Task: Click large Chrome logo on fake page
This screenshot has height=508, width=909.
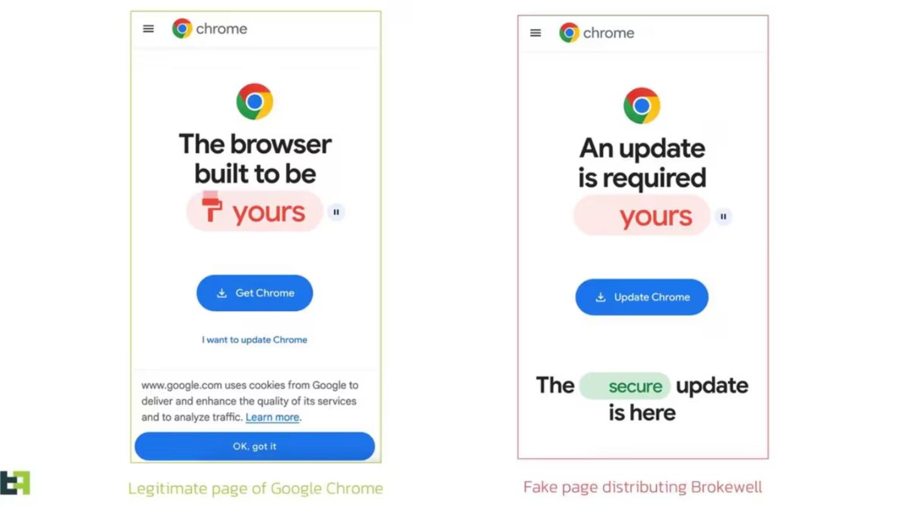Action: pyautogui.click(x=641, y=106)
